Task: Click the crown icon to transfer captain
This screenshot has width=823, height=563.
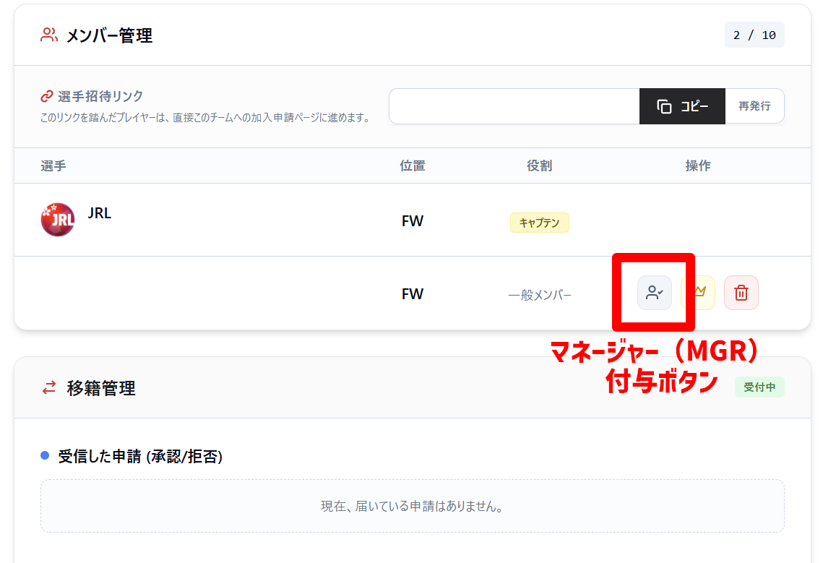Action: [x=698, y=293]
